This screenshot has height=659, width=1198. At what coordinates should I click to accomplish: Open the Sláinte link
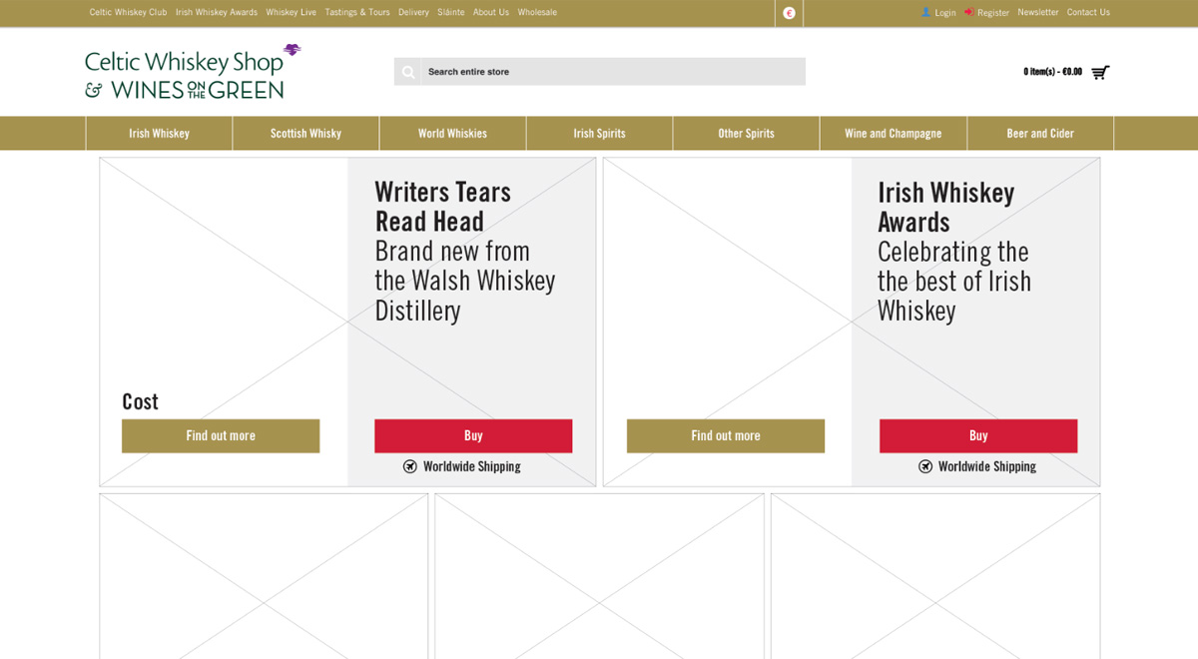coord(451,12)
